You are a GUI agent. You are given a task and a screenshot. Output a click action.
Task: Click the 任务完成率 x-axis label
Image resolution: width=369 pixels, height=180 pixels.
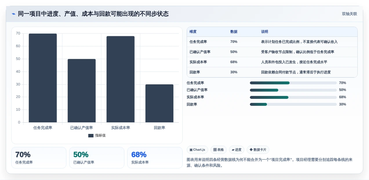click(x=43, y=128)
